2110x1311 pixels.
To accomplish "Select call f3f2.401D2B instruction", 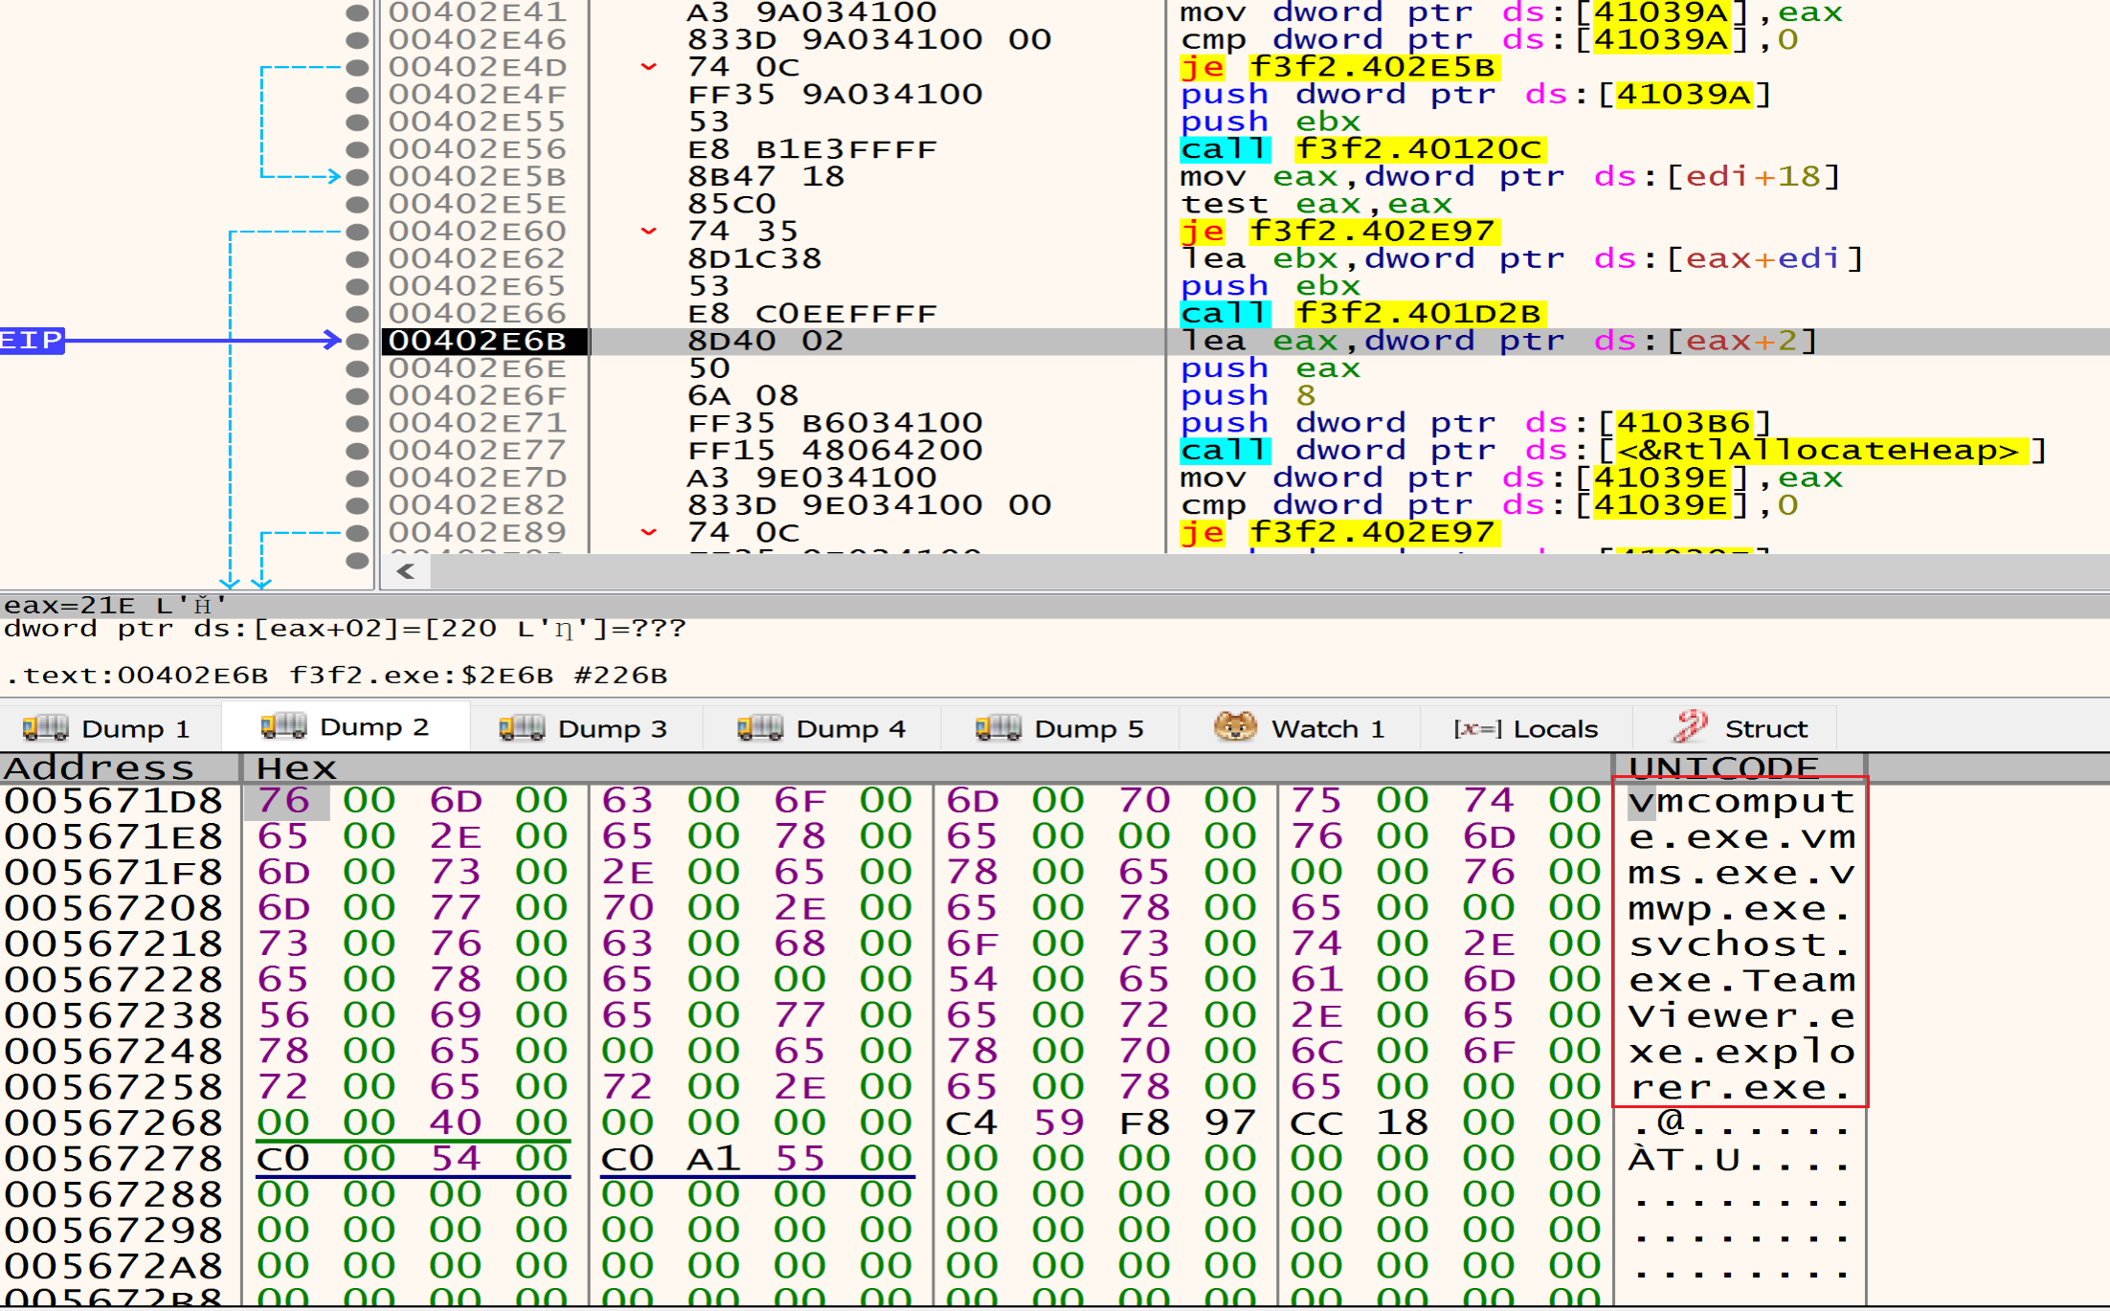I will pyautogui.click(x=1360, y=314).
